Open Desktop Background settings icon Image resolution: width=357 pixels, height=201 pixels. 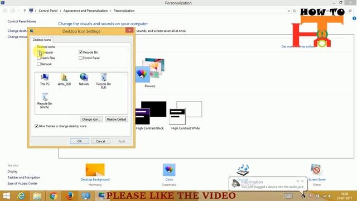click(95, 170)
